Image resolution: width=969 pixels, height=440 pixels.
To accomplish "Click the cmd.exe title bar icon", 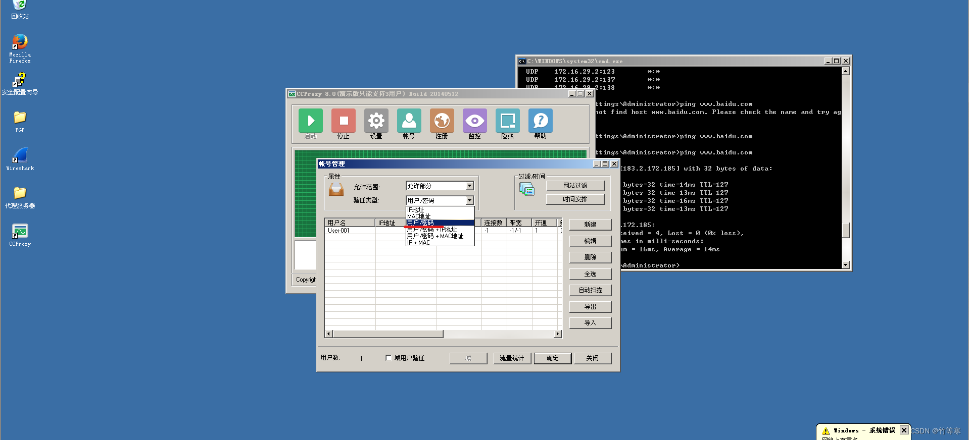I will point(522,61).
